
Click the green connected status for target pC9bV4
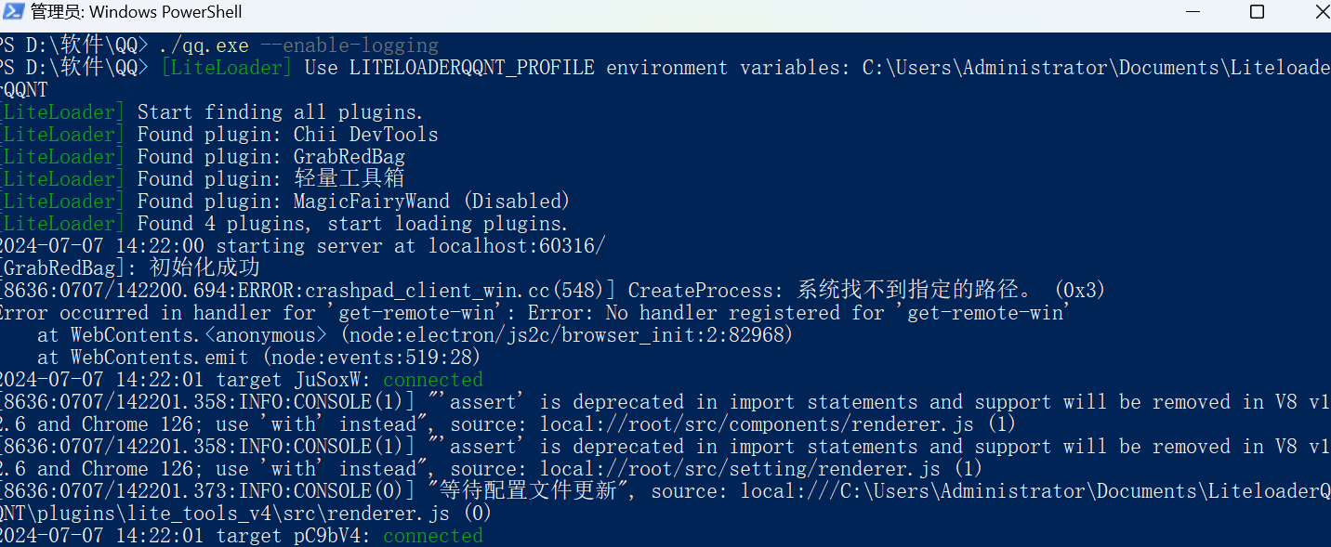[433, 535]
